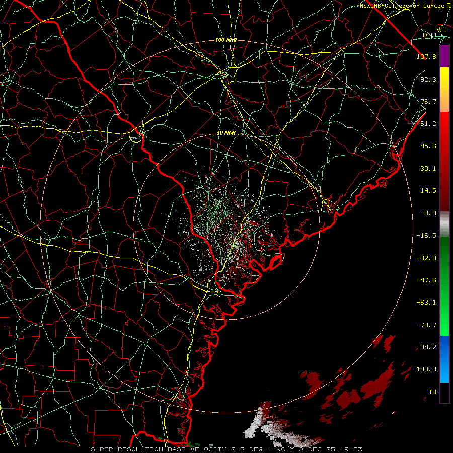This screenshot has height=453, width=453.
Task: Click the 'KCLX 8 DEC 25 19:53' timestamp
Action: [x=320, y=449]
